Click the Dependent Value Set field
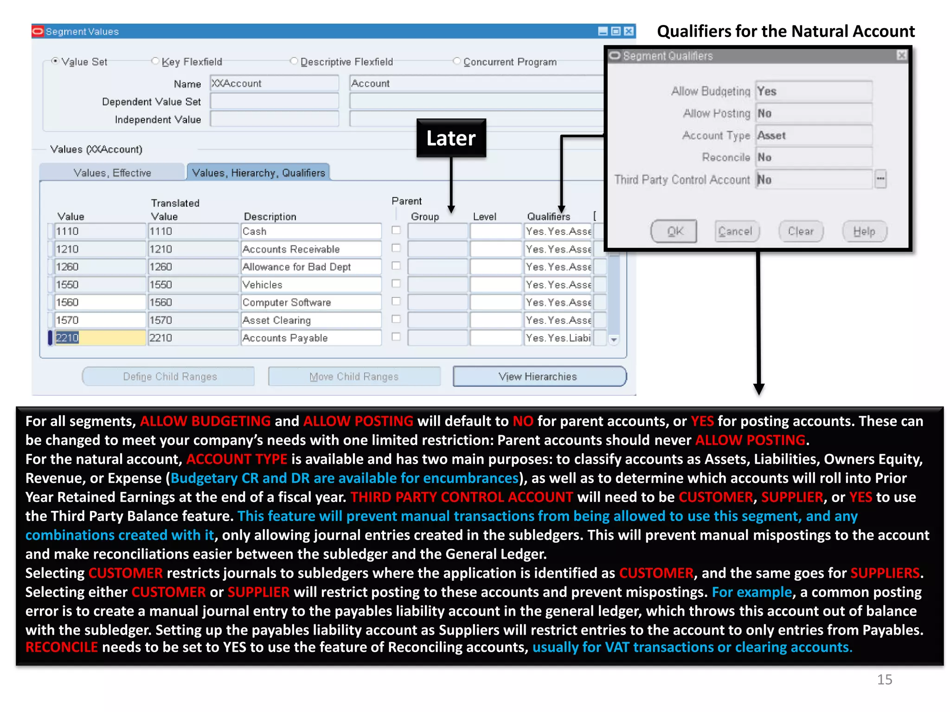Viewport: 950px width, 712px height. pyautogui.click(x=274, y=101)
